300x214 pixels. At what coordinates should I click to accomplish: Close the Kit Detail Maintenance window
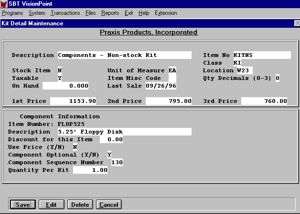click(297, 23)
